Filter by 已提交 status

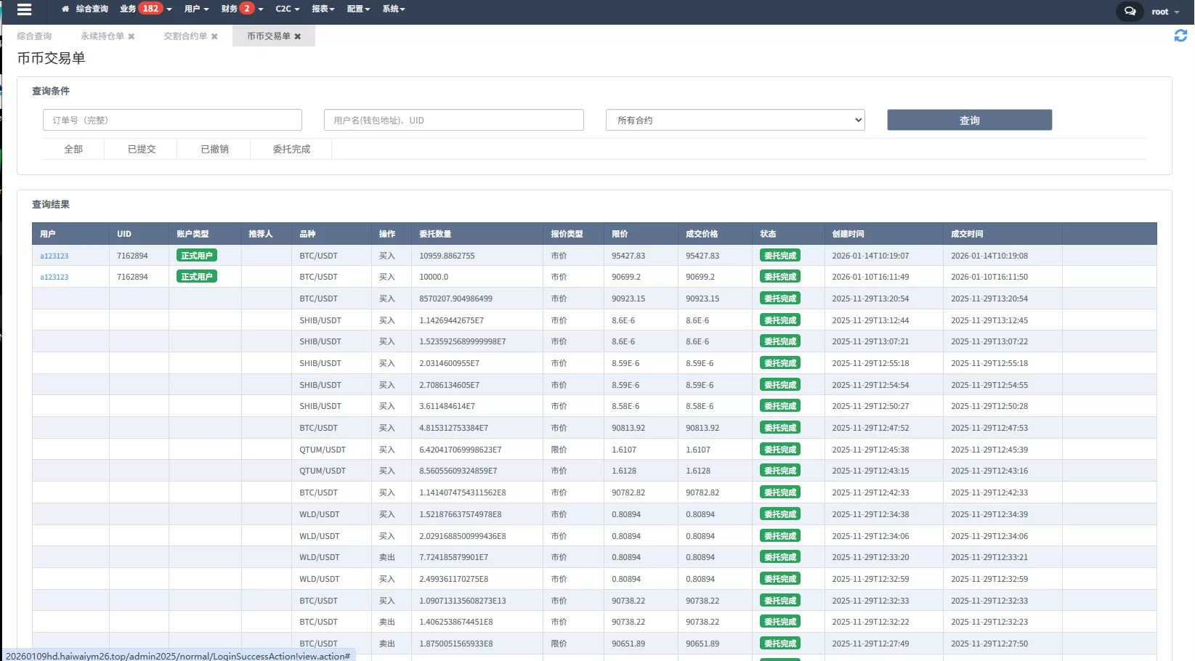142,149
